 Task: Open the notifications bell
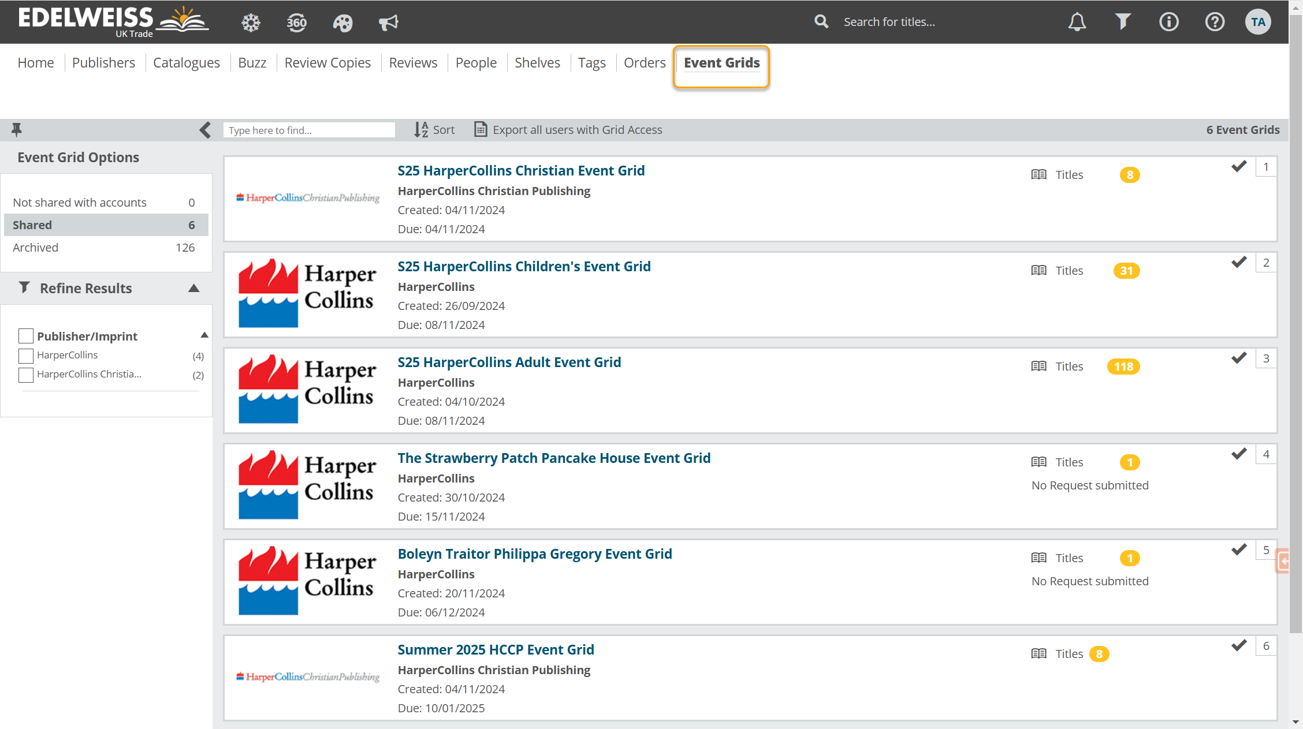coord(1077,22)
